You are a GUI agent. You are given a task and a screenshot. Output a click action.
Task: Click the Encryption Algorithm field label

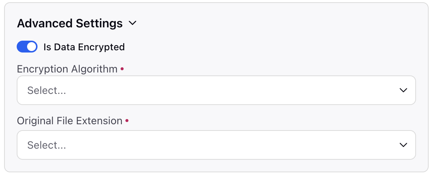pyautogui.click(x=67, y=69)
